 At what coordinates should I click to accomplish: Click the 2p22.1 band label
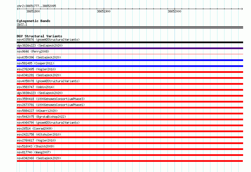(x=22, y=24)
